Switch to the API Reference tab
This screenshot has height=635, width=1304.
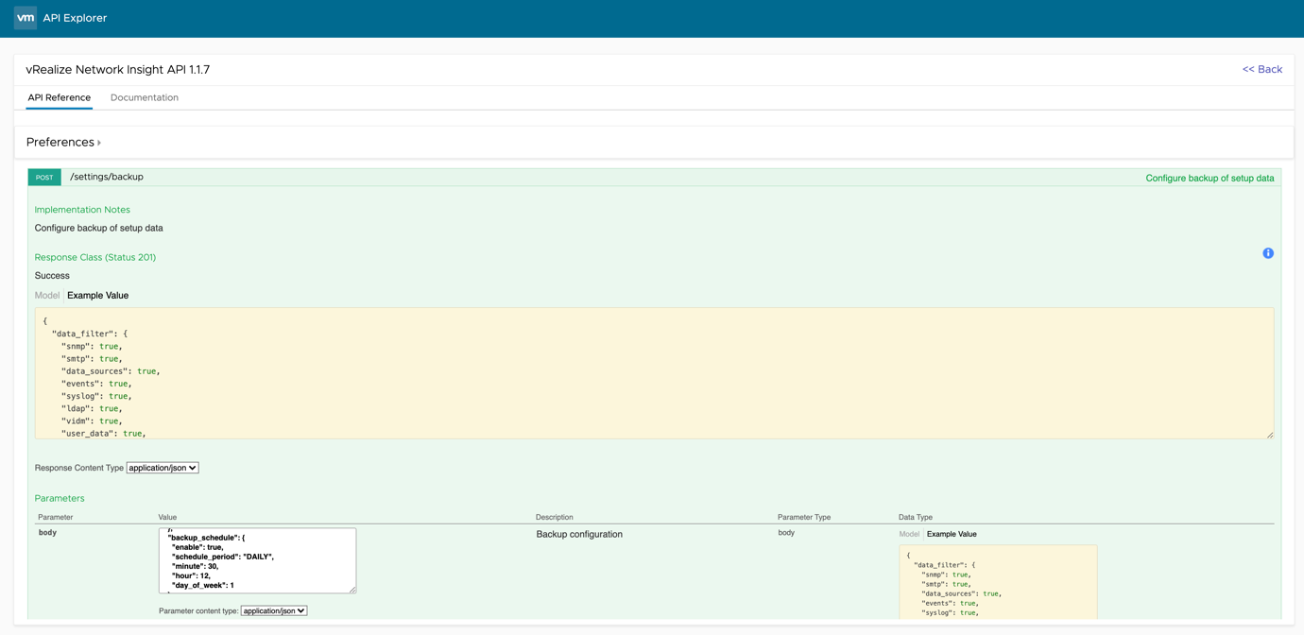click(x=60, y=97)
